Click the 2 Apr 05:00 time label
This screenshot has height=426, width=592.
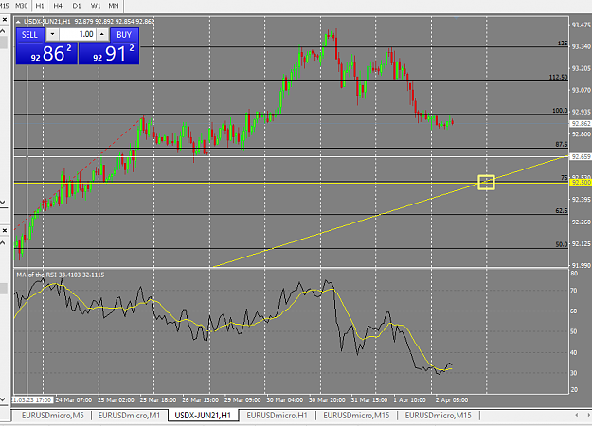pyautogui.click(x=452, y=399)
